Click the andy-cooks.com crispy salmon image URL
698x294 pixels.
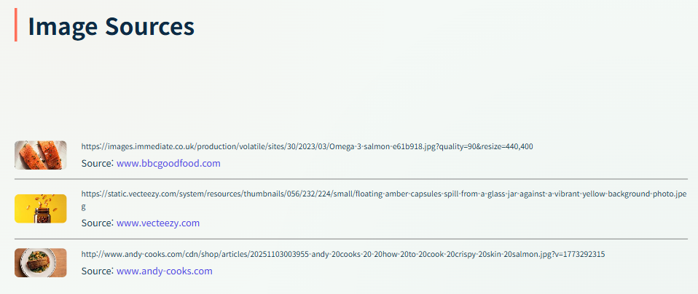(343, 255)
